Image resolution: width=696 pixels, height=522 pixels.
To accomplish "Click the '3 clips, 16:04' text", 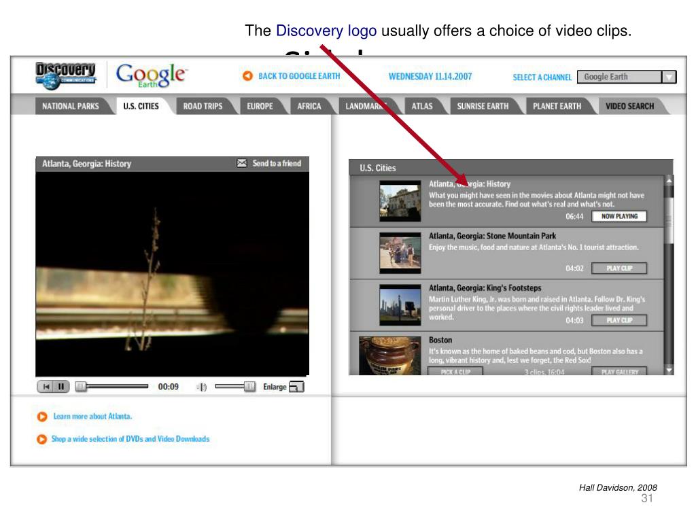I will (544, 372).
